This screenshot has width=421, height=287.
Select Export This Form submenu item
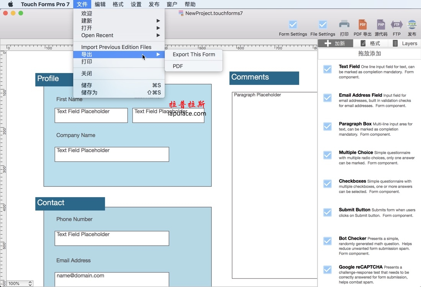(193, 54)
